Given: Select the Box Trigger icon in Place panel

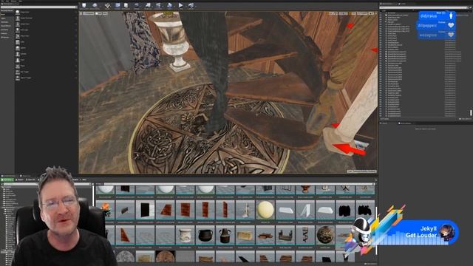Looking at the screenshot, I should (18, 72).
